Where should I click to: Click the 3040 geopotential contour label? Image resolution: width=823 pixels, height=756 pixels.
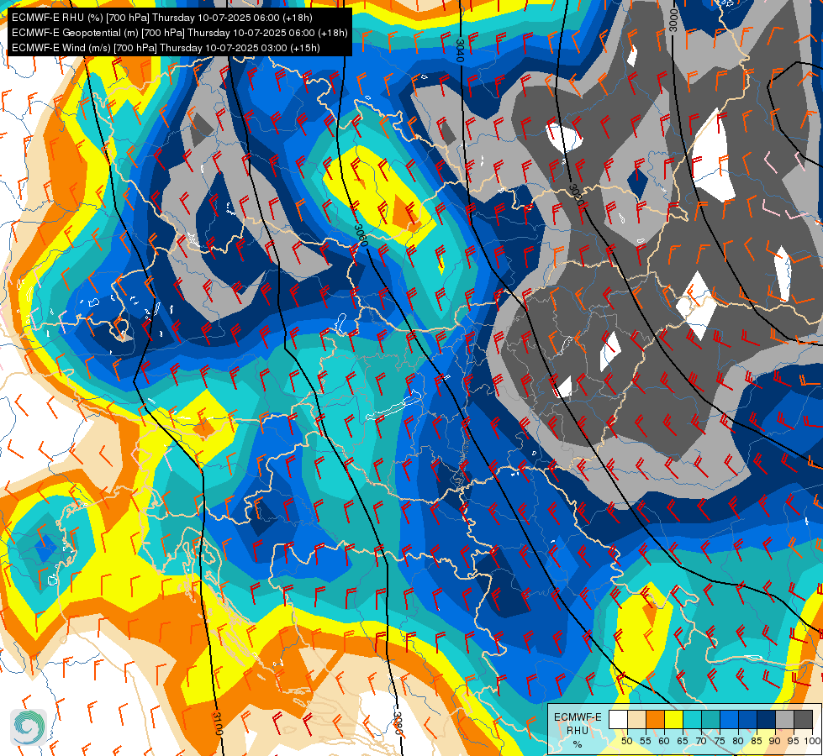(x=461, y=50)
